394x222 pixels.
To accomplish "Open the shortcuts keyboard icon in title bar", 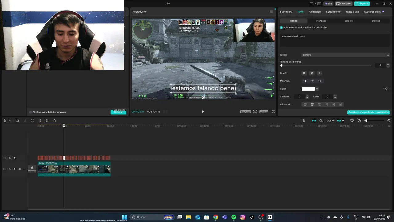I will pos(320,4).
